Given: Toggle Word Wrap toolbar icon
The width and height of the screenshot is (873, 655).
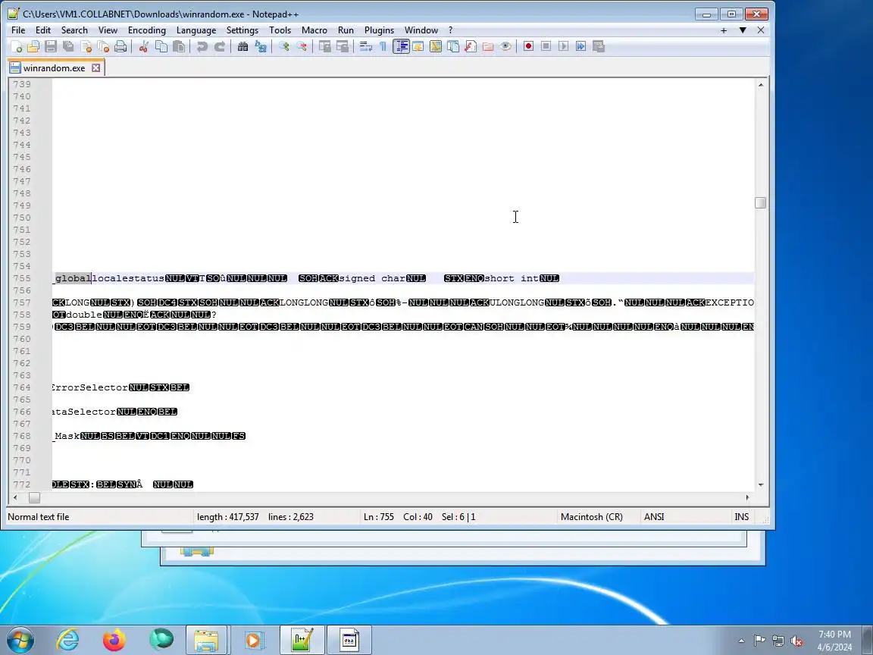Looking at the screenshot, I should tap(366, 46).
